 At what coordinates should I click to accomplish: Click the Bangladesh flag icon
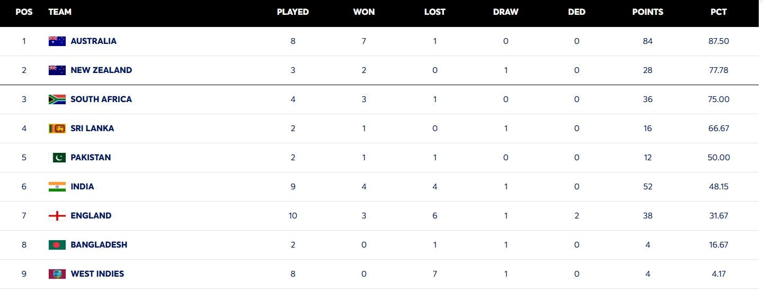(57, 245)
